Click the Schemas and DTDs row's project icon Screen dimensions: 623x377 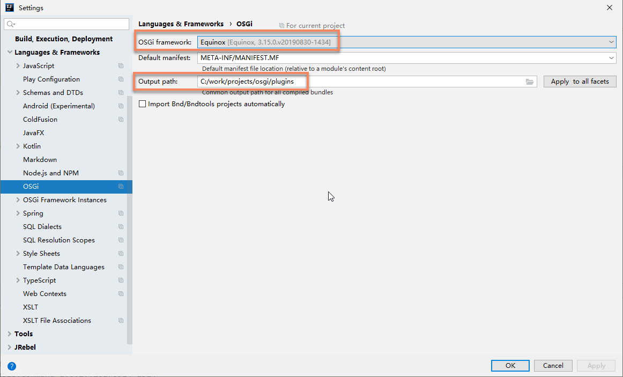[x=121, y=93]
